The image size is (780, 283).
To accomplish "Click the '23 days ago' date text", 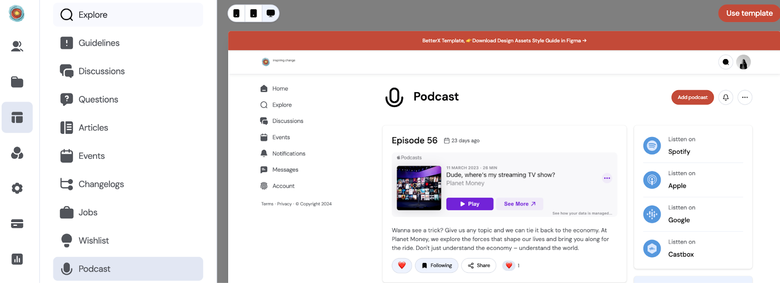I will pos(466,141).
